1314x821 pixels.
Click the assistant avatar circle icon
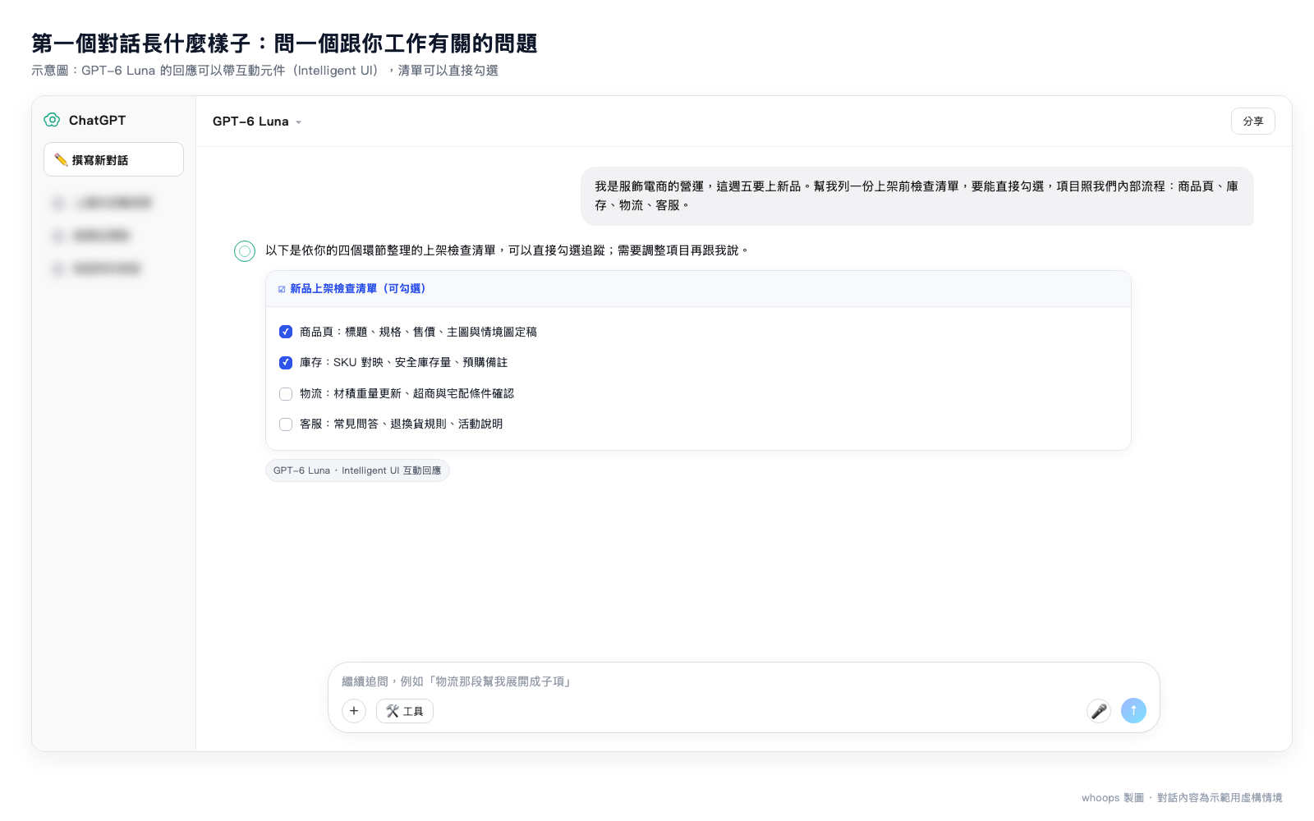click(245, 251)
